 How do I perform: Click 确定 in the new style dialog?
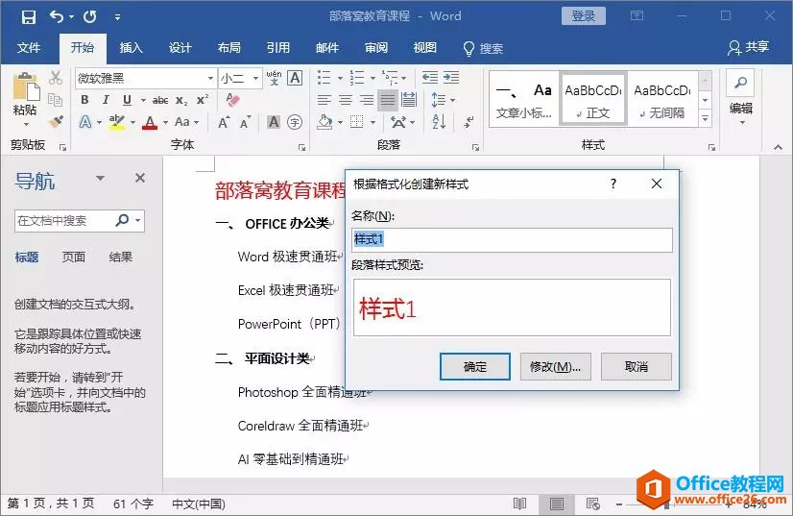coord(475,367)
